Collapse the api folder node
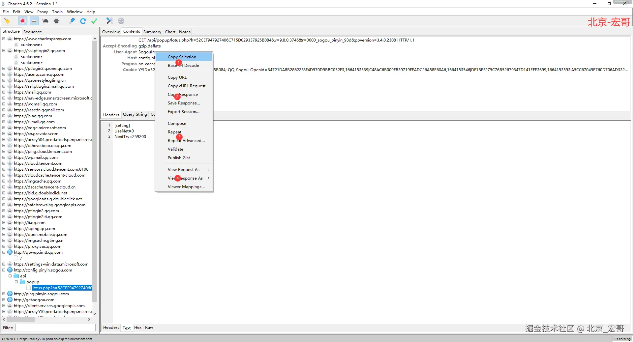The width and height of the screenshot is (633, 342). click(10, 276)
